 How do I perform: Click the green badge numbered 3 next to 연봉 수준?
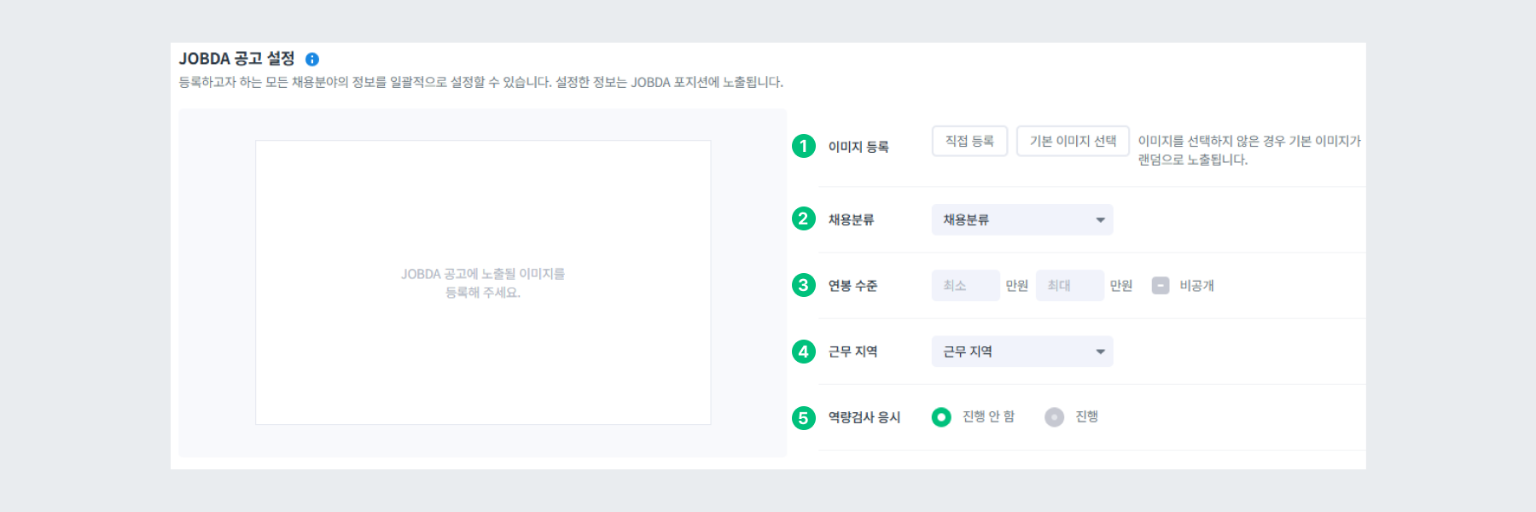(x=803, y=285)
